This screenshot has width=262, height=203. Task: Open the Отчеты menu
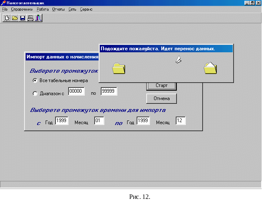[58, 9]
